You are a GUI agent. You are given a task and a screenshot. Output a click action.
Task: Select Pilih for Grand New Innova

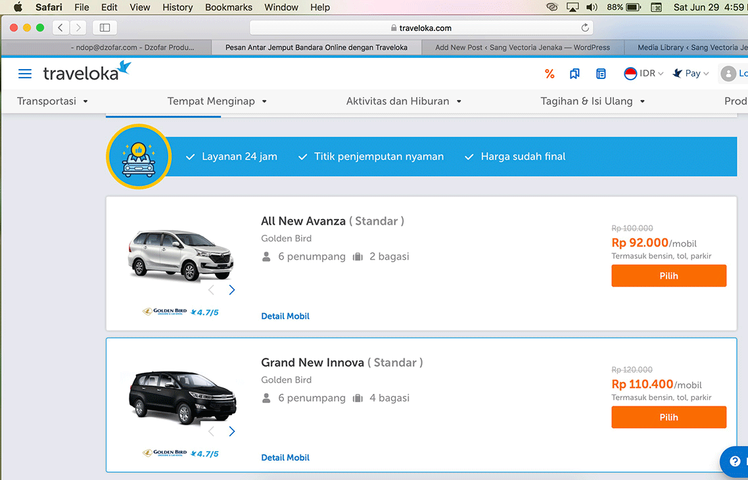pyautogui.click(x=669, y=418)
